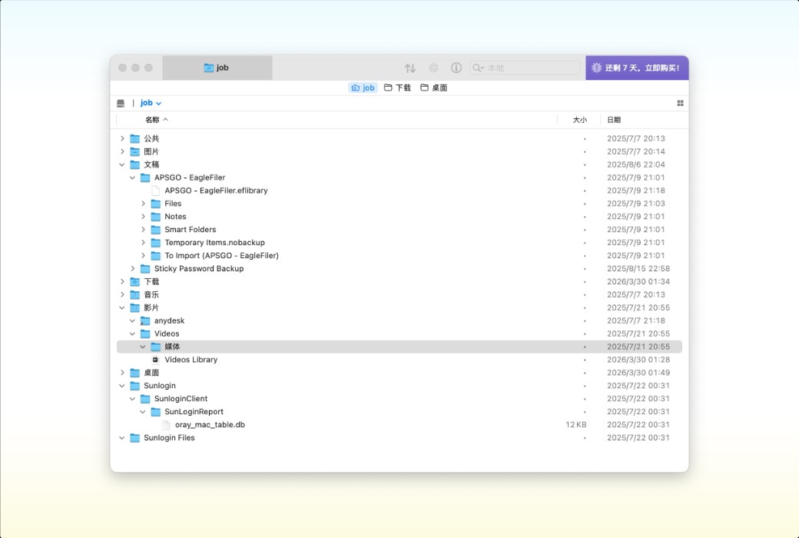This screenshot has width=799, height=538.
Task: Switch to grid view using the top-right icon
Action: click(x=679, y=102)
